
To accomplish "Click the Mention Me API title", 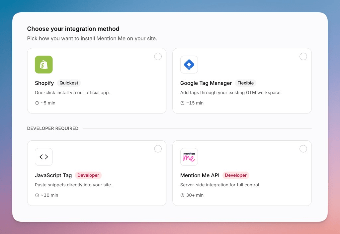I will 200,175.
